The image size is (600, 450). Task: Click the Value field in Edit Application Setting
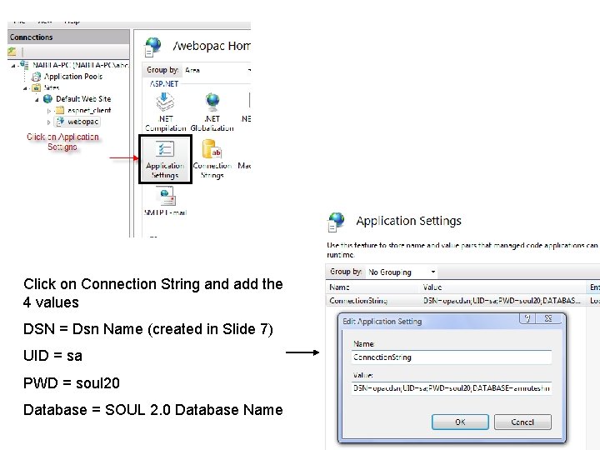[452, 388]
